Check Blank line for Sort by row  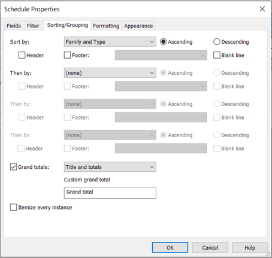(217, 55)
